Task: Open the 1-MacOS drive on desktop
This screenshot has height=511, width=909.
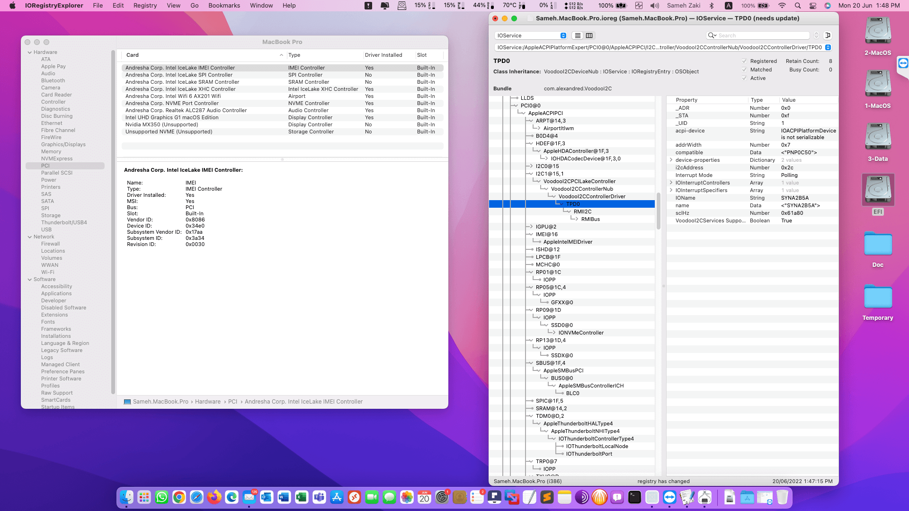Action: 878,89
